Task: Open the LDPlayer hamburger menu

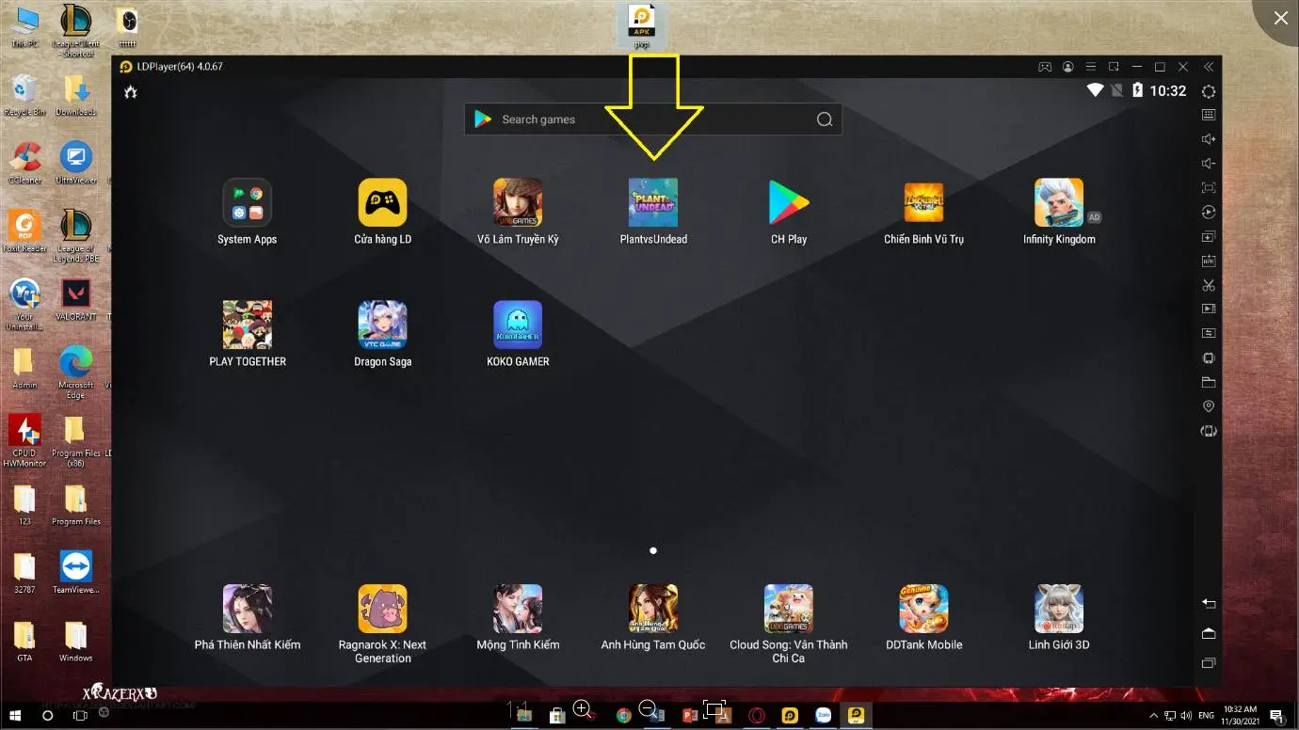Action: pyautogui.click(x=1091, y=67)
